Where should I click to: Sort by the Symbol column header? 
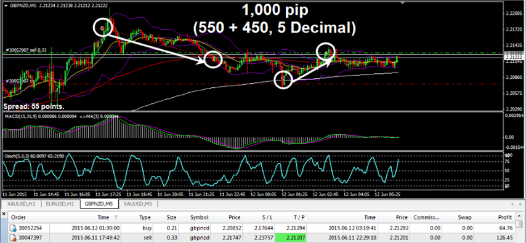pos(199,217)
